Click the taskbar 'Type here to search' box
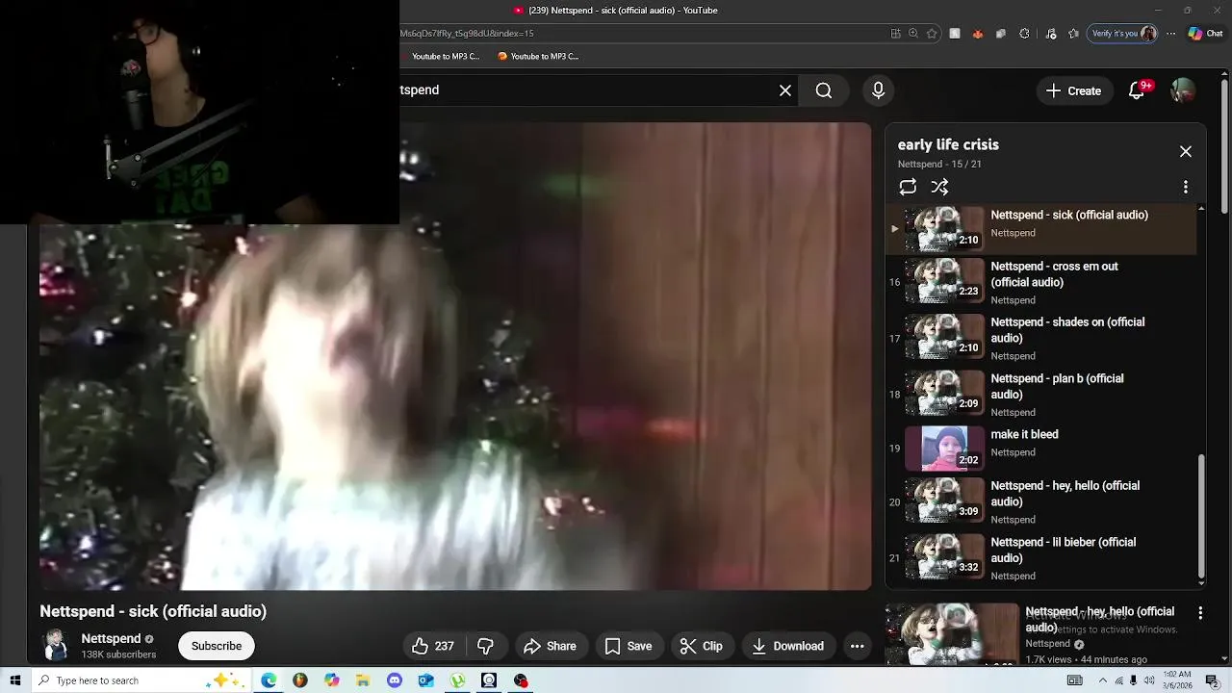 [141, 680]
